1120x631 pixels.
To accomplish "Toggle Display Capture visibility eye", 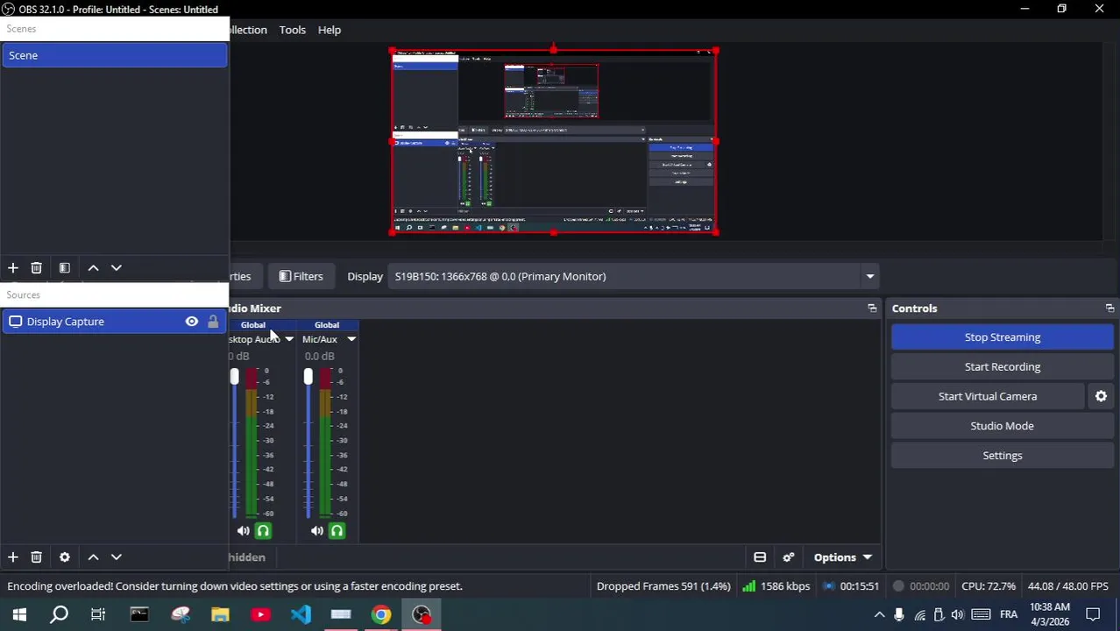I will tap(191, 322).
